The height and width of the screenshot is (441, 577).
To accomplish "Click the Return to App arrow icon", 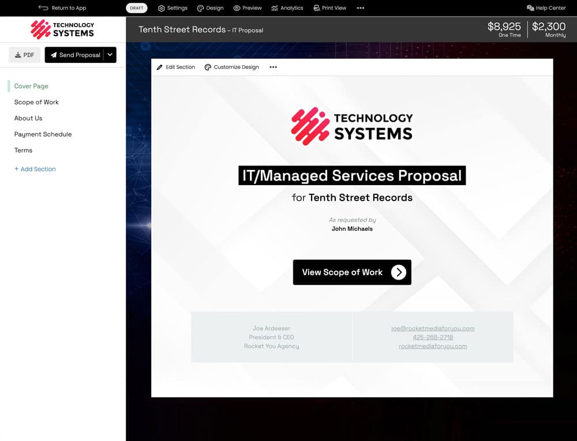I will click(x=43, y=8).
